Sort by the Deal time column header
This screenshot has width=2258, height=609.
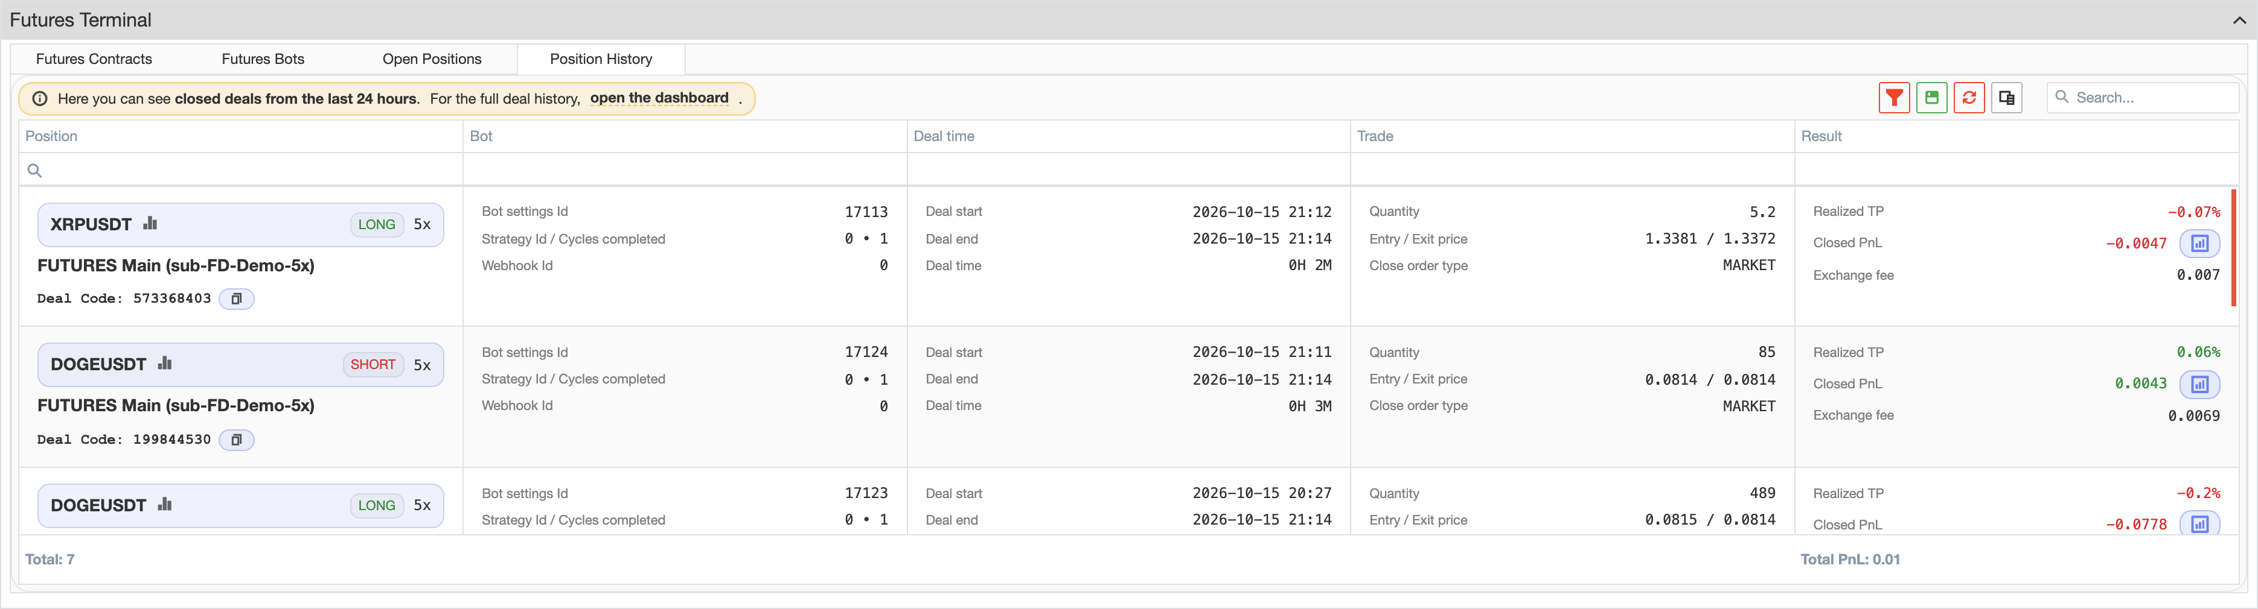(x=944, y=136)
